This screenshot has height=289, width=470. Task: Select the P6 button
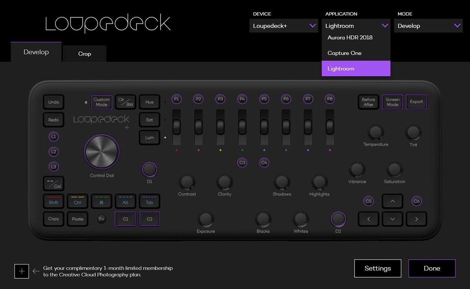click(286, 99)
